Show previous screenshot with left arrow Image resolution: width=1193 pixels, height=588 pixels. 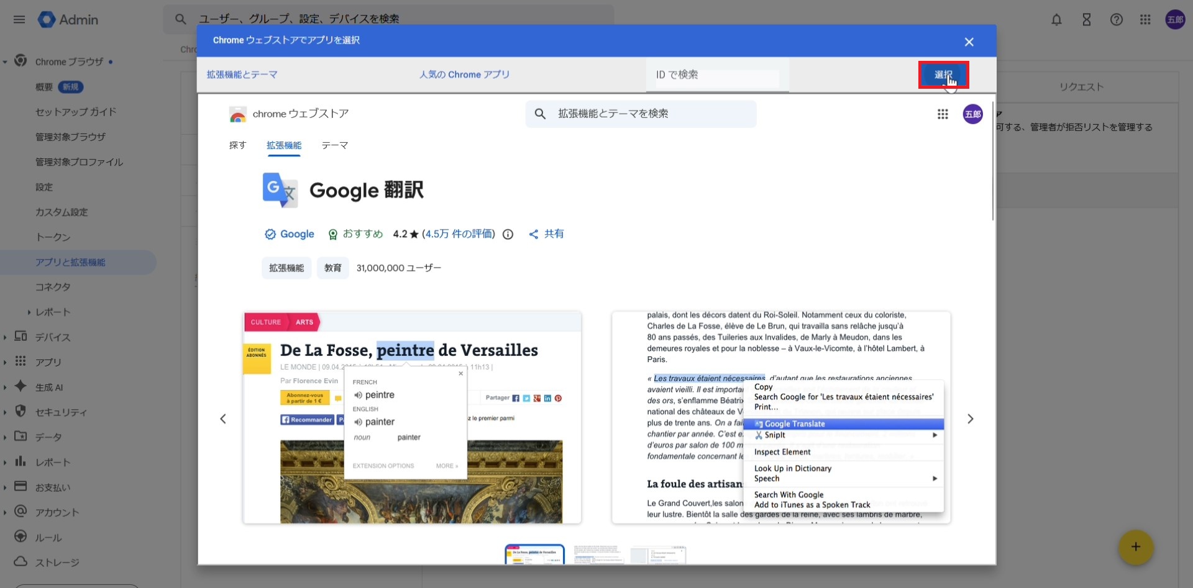point(223,419)
